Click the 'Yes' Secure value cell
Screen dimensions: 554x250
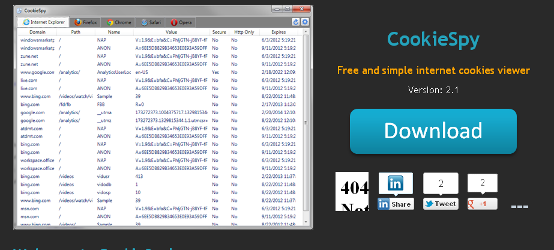[215, 72]
